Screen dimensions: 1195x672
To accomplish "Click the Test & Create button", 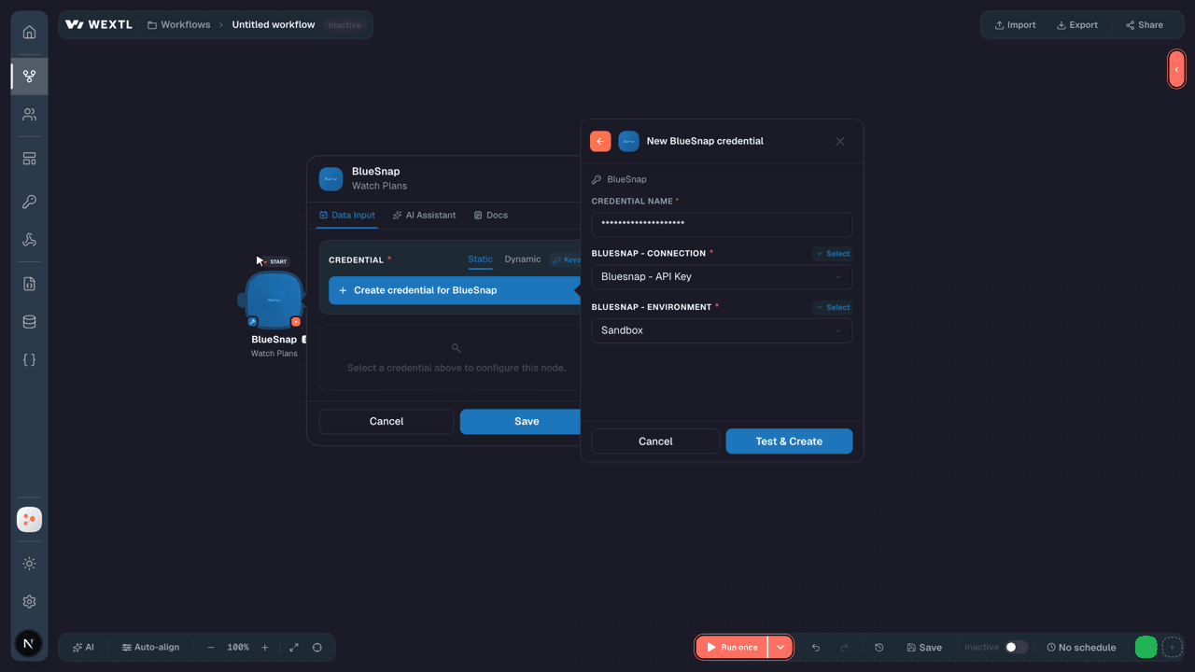I will 789,441.
